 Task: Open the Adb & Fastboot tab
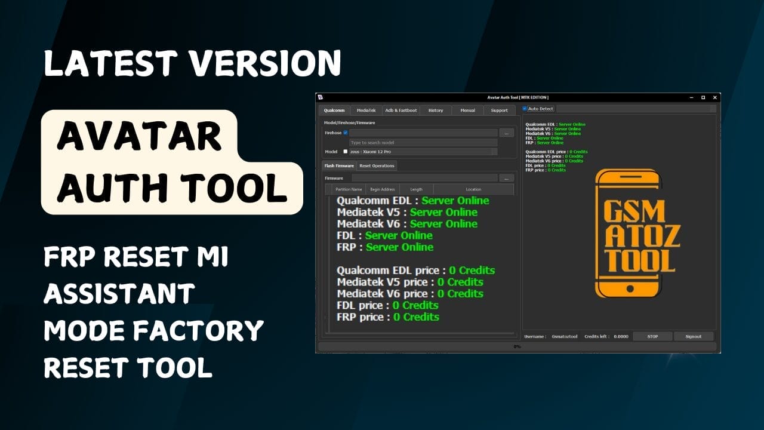coord(401,110)
